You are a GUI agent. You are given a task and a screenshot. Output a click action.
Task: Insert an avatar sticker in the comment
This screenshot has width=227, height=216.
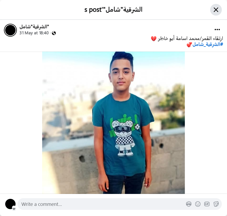(x=189, y=204)
